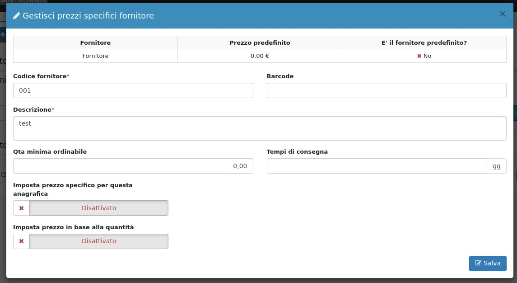This screenshot has height=283, width=517.
Task: Toggle Disattivato under price based on quantity
Action: [98, 241]
